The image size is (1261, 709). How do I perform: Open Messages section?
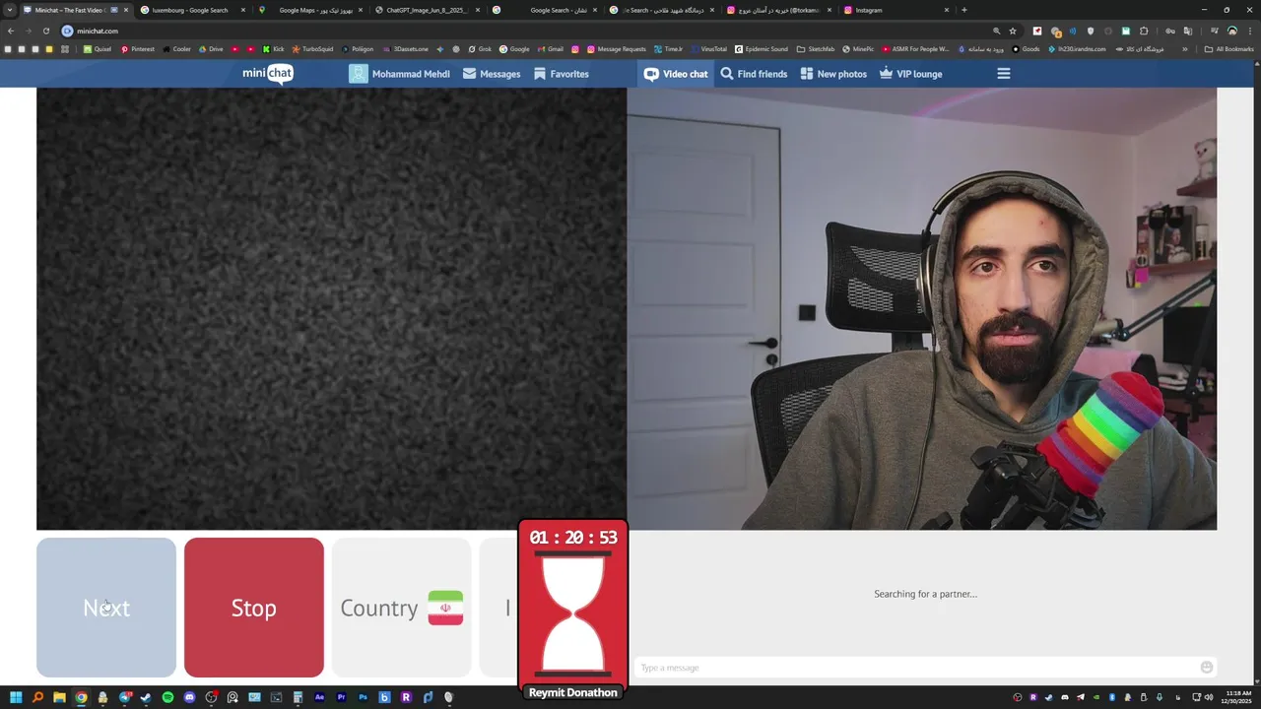click(x=492, y=74)
